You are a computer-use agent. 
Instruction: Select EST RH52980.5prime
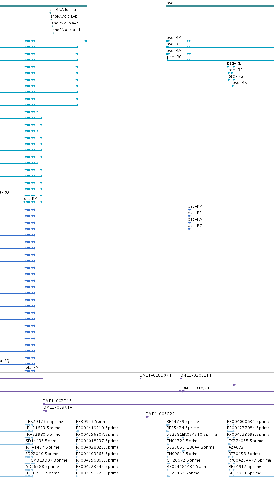[x=43, y=435]
